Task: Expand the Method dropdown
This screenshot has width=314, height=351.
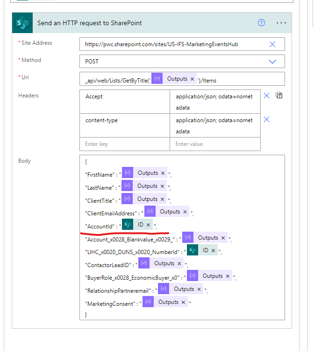Action: point(272,62)
